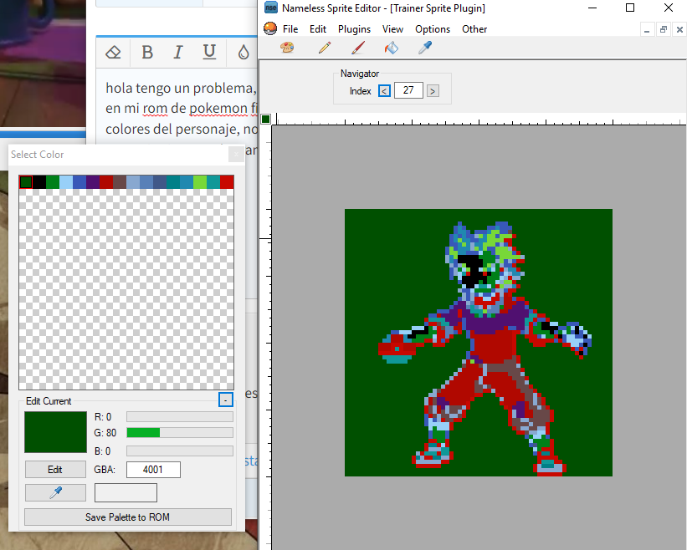Open the Options menu
Image resolution: width=687 pixels, height=550 pixels.
[x=433, y=29]
